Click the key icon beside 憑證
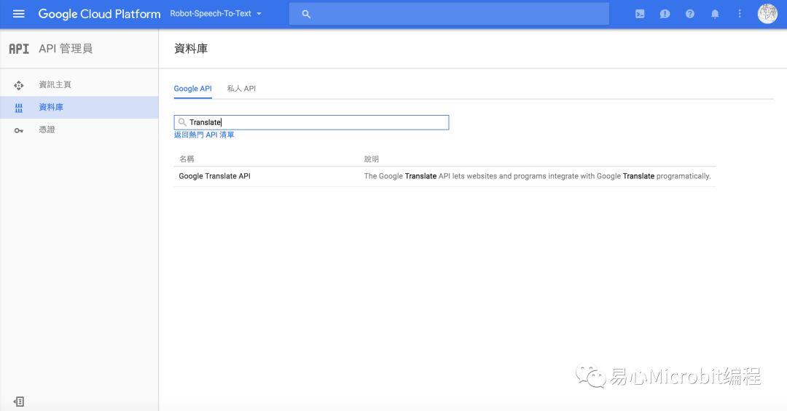The image size is (787, 411). pos(18,130)
